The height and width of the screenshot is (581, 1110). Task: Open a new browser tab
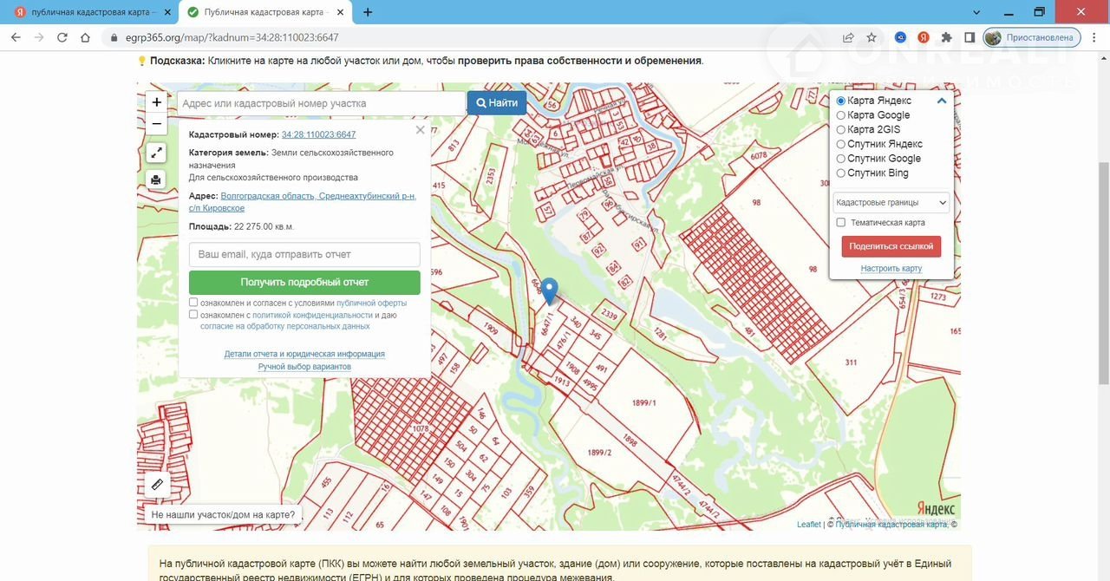tap(368, 12)
